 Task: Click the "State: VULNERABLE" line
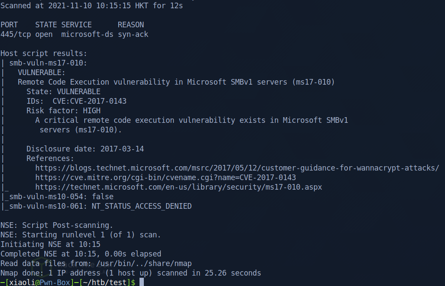[63, 92]
